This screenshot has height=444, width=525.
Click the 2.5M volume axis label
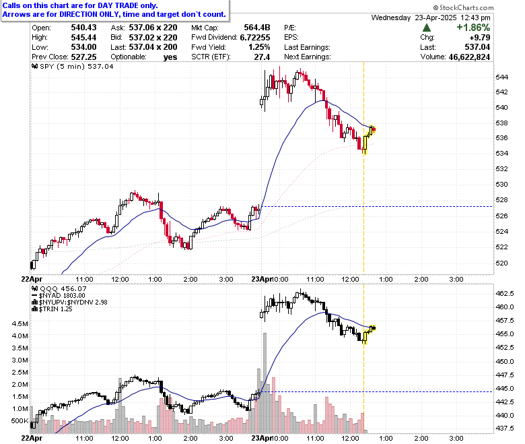(20, 373)
